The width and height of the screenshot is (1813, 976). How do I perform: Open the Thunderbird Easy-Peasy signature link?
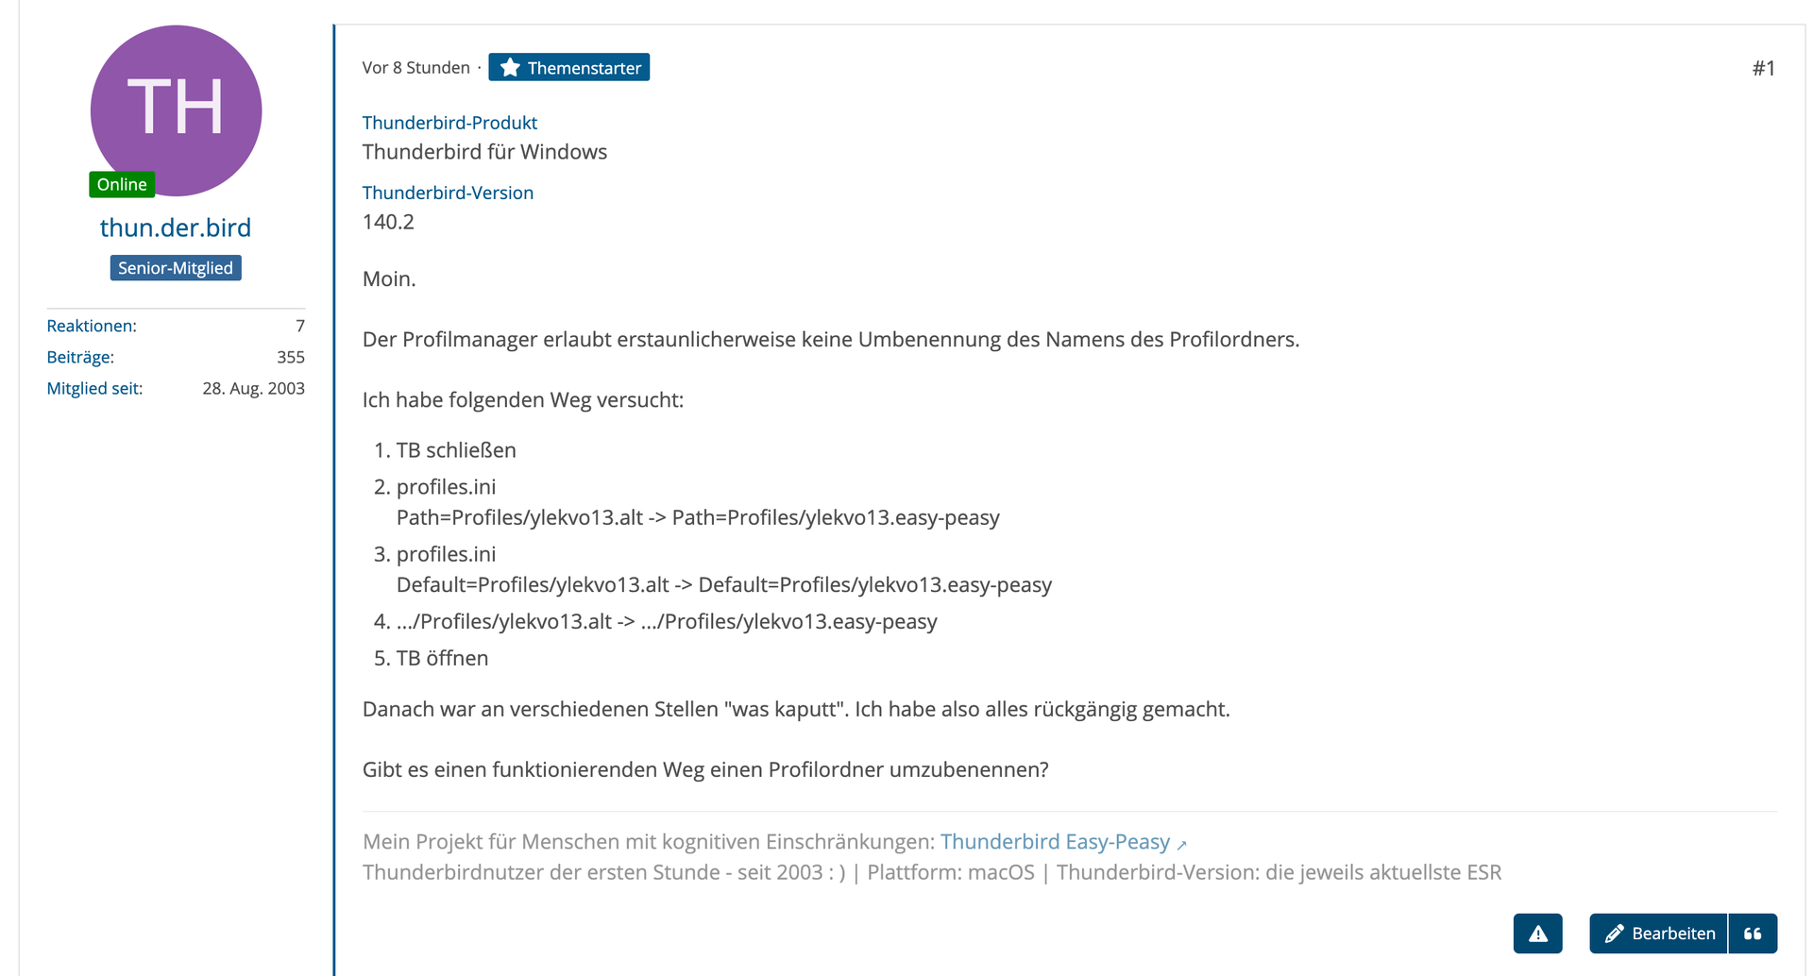point(1055,842)
